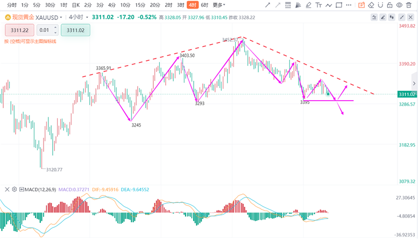Select the trend line arrow drawing tool
The width and height of the screenshot is (418, 239).
[268, 5]
